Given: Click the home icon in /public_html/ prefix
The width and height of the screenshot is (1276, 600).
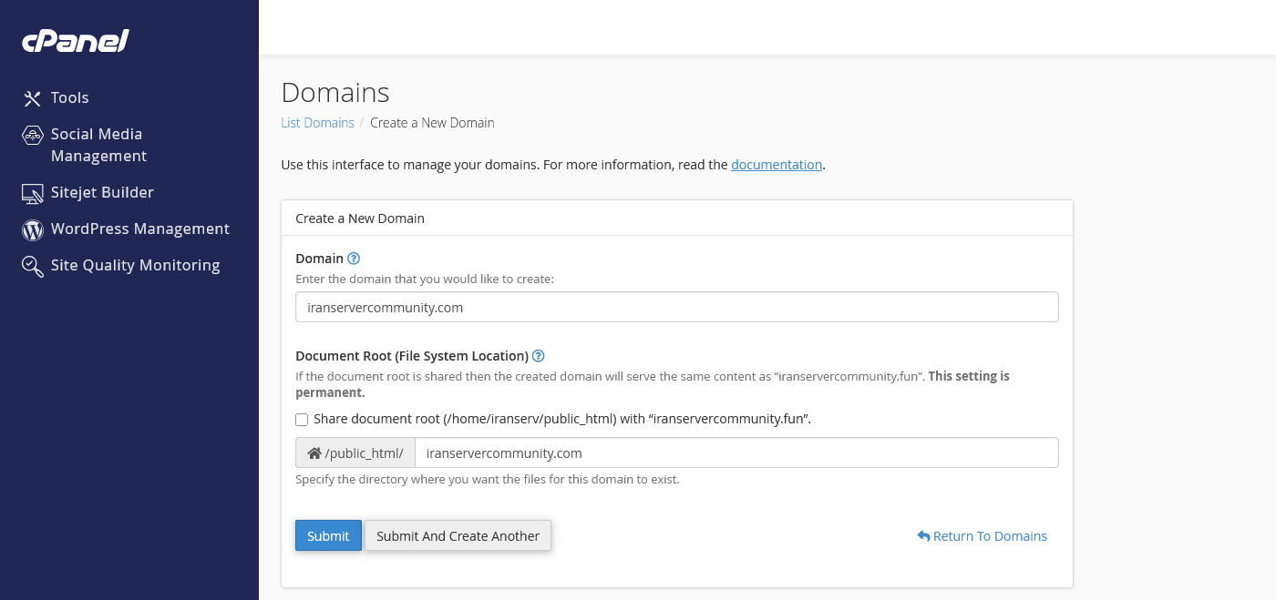Looking at the screenshot, I should coord(314,453).
